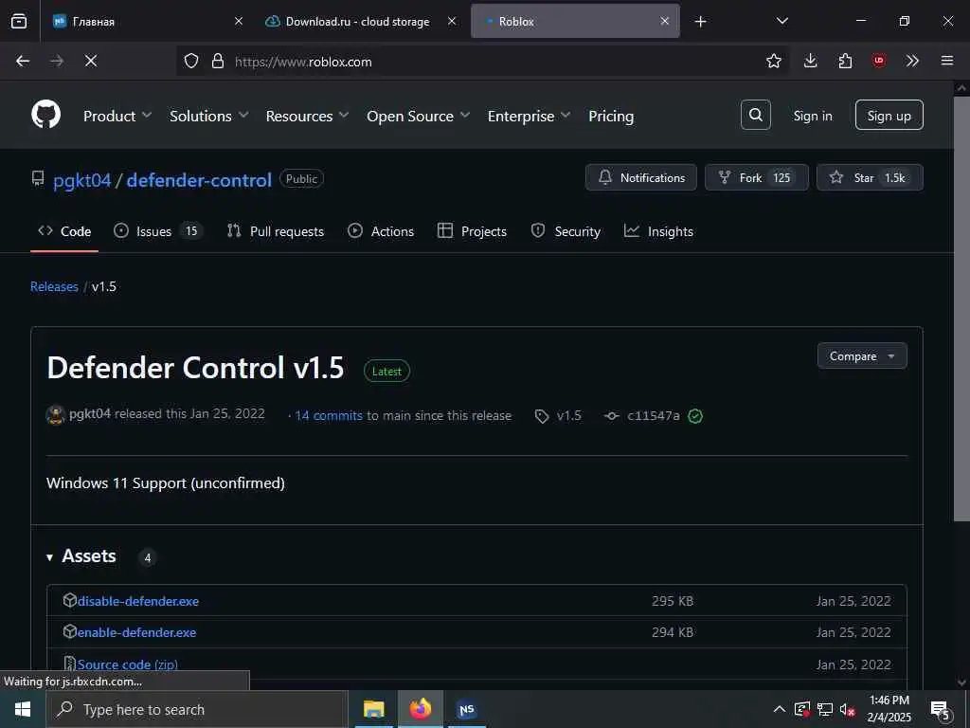Click the verified commit checkmark

(x=695, y=416)
